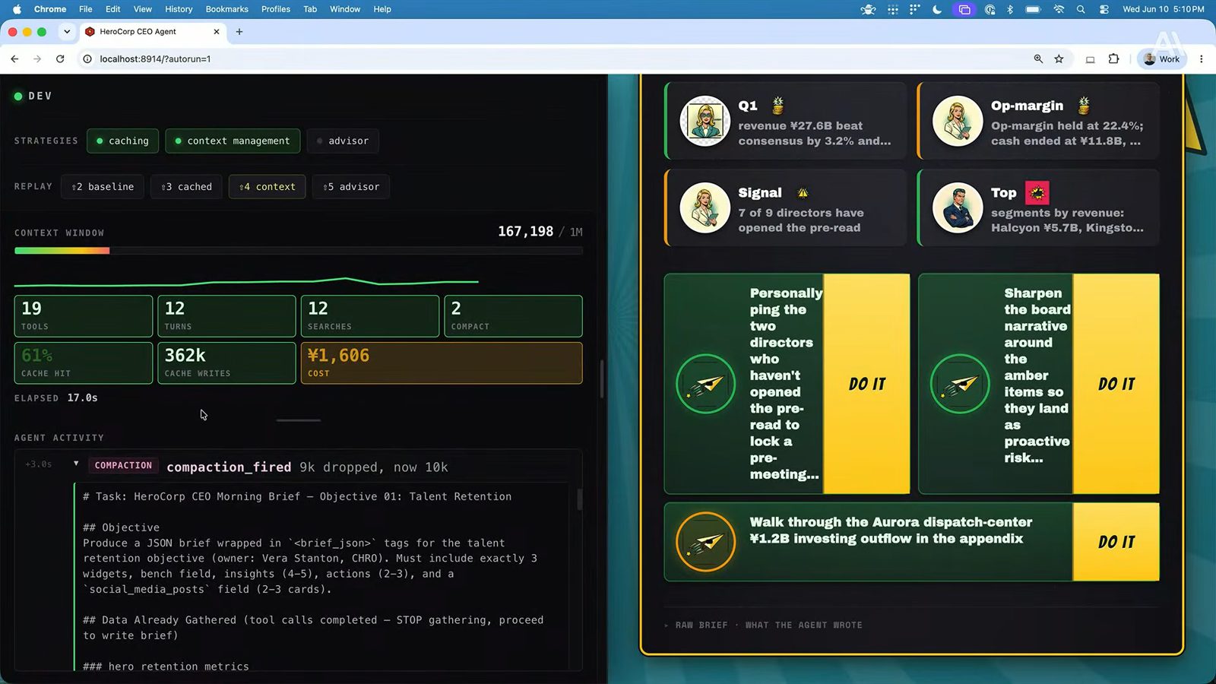Click the Focus moon icon in menu bar
Screen dimensions: 1216x684
pos(937,9)
